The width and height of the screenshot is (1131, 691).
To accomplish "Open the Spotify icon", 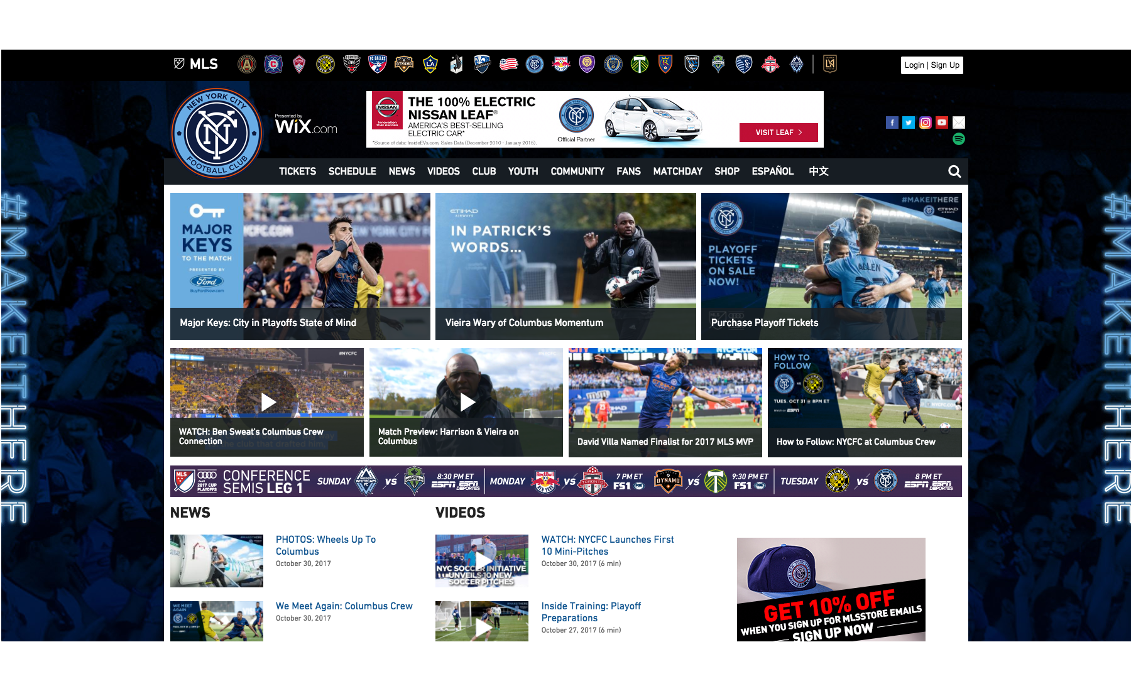I will point(959,139).
